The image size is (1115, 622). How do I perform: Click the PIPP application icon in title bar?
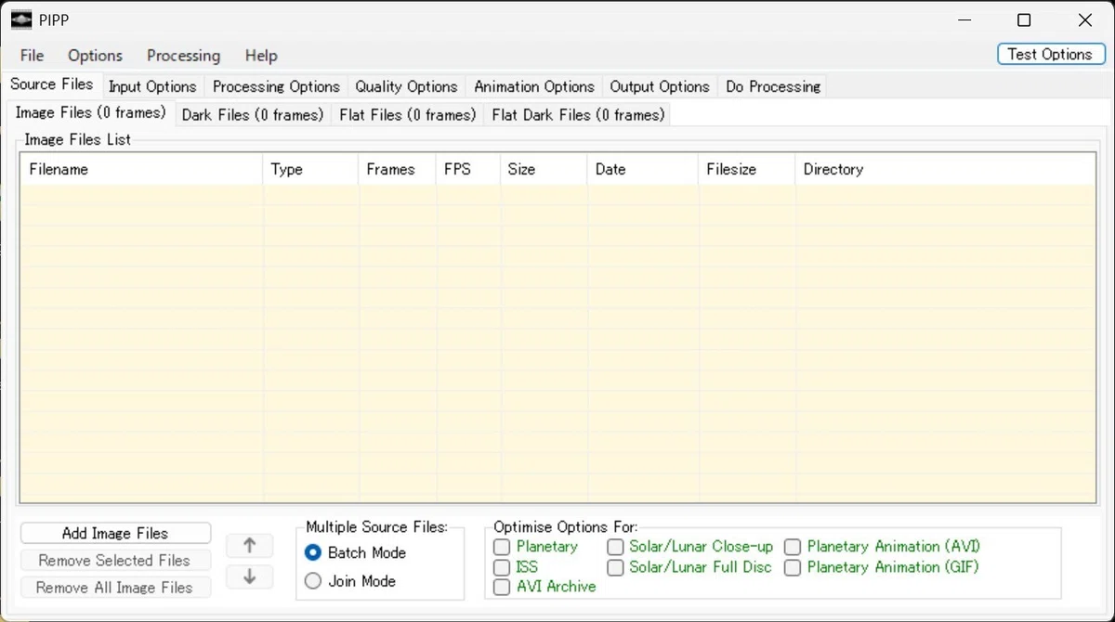[x=20, y=20]
